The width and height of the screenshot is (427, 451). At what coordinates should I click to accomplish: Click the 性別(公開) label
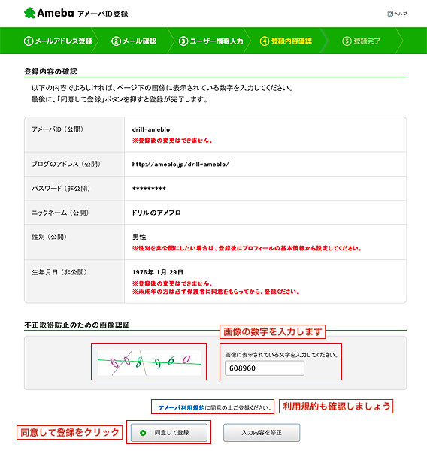point(49,237)
